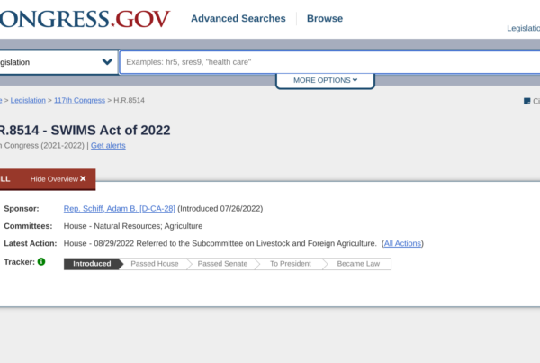Click the 'Committees:' label
The image size is (540, 363).
[x=28, y=226]
